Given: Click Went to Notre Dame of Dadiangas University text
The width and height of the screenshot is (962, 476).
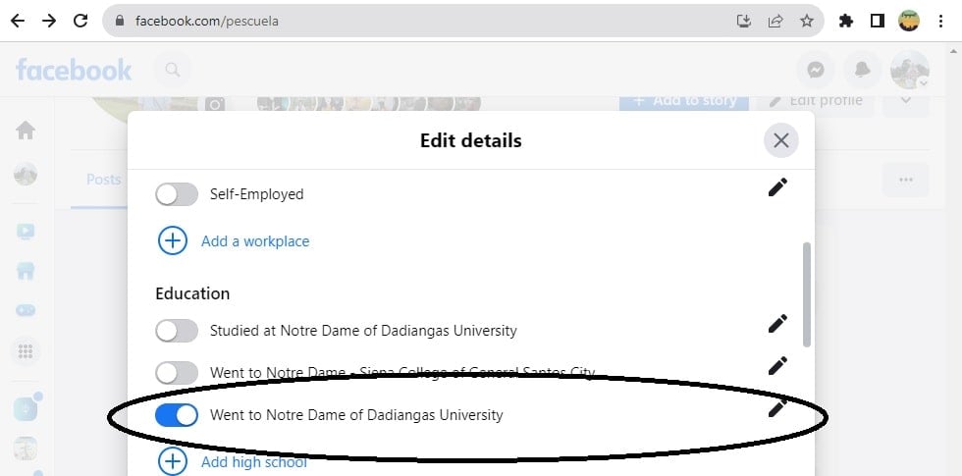Looking at the screenshot, I should coord(356,415).
